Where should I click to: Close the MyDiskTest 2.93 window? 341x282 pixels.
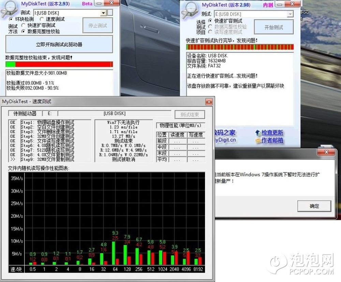[x=112, y=3]
